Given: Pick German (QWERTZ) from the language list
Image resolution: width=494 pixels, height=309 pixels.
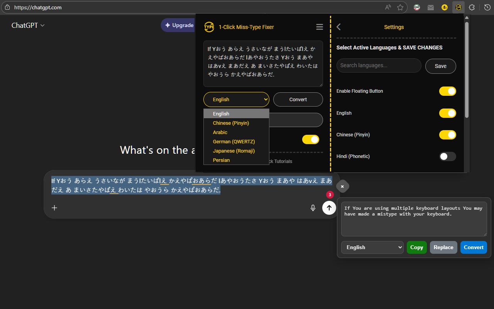Looking at the screenshot, I should coord(236,141).
